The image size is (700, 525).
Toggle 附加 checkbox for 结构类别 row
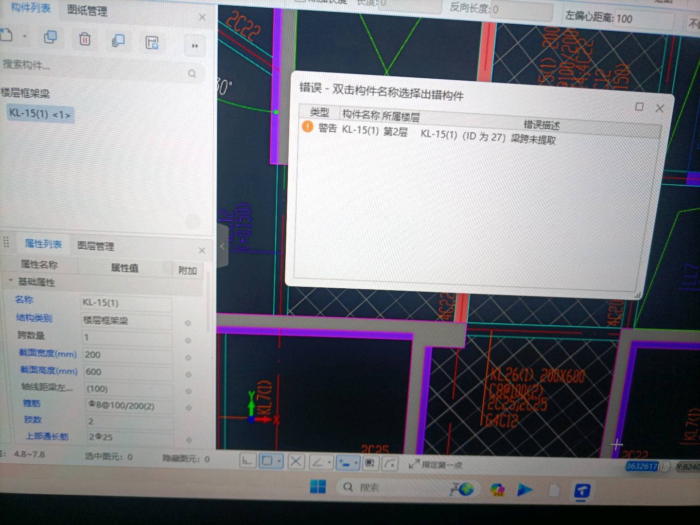[x=188, y=323]
